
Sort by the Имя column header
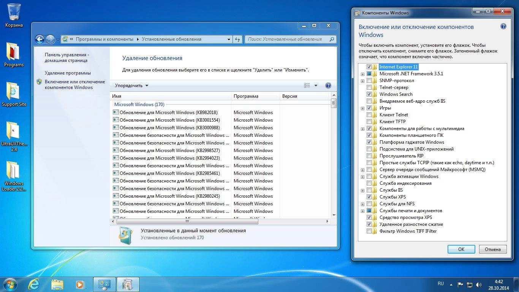[x=171, y=96]
